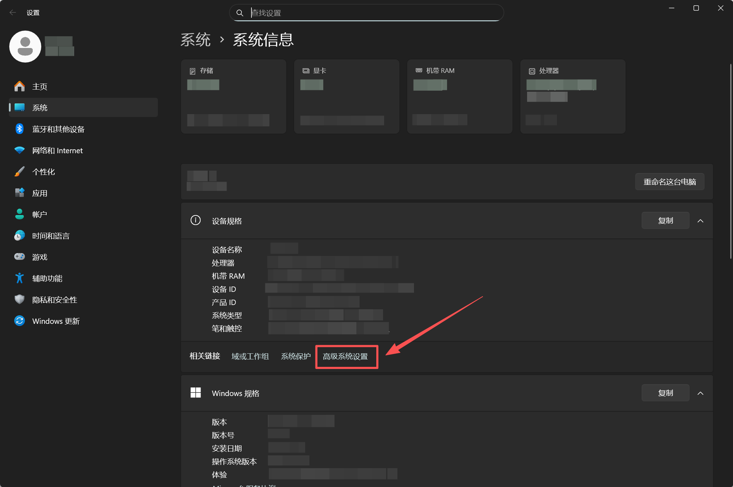Click the System breadcrumb link
The width and height of the screenshot is (733, 487).
click(x=196, y=39)
